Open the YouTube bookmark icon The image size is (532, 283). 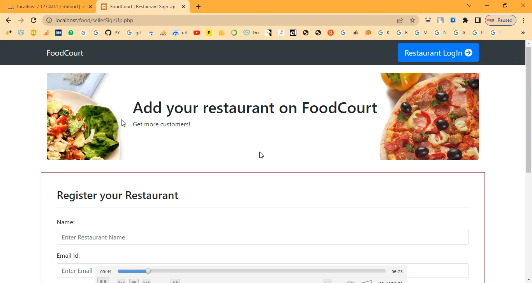pyautogui.click(x=197, y=33)
